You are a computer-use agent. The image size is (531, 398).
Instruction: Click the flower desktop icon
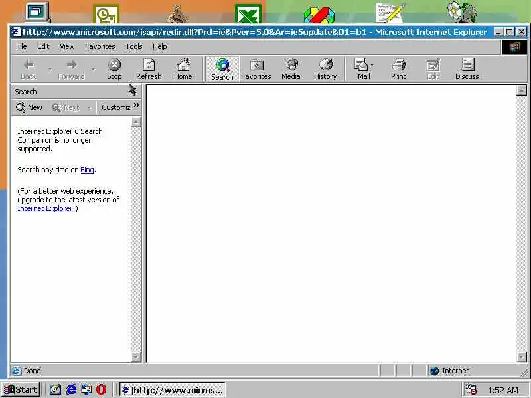click(462, 12)
